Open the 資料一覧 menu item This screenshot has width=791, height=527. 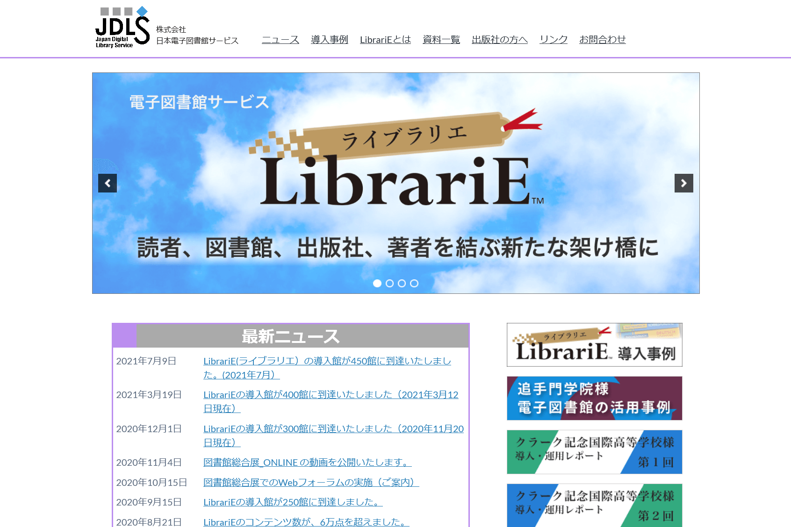coord(441,40)
